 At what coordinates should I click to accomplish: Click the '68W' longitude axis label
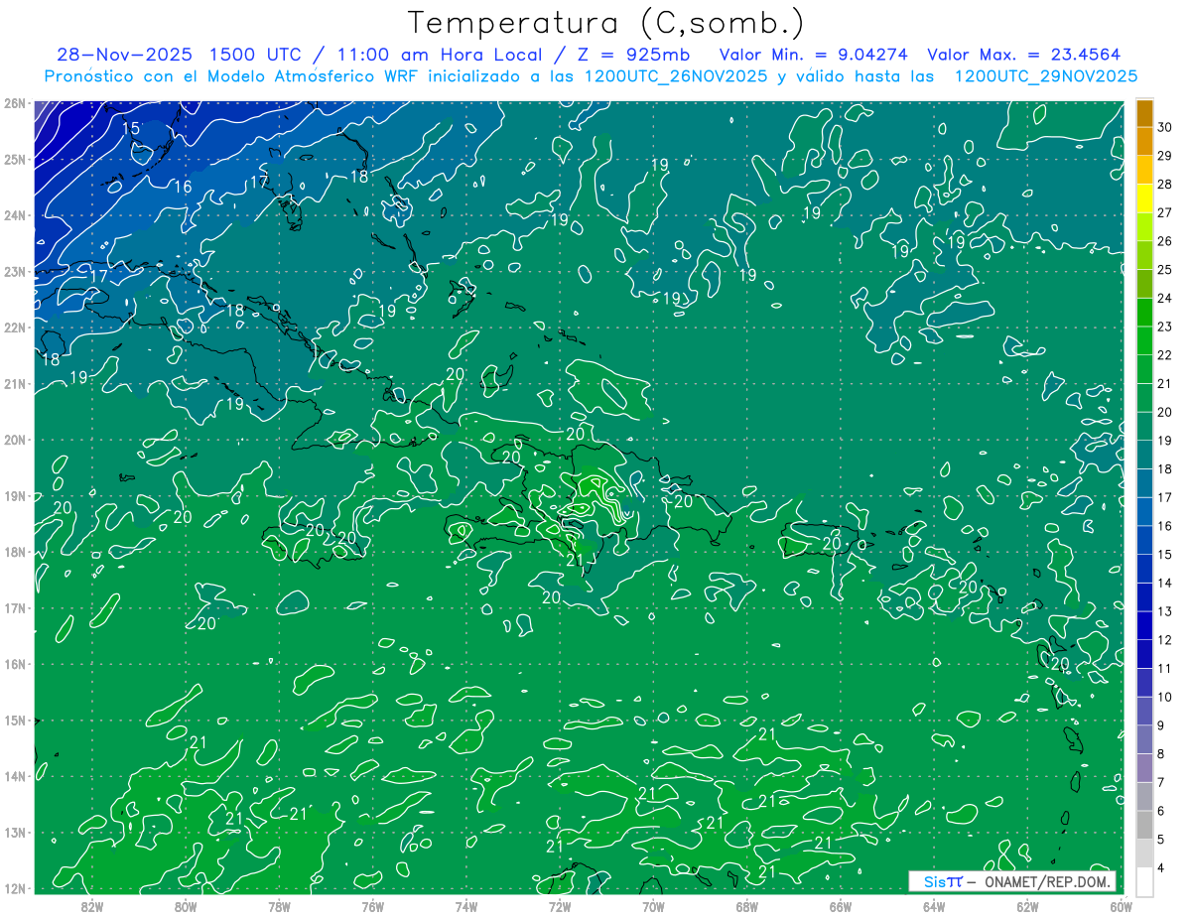747,906
